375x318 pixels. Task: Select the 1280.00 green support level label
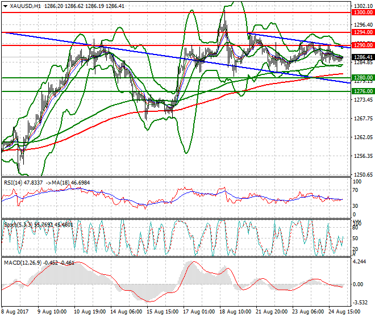pos(363,77)
